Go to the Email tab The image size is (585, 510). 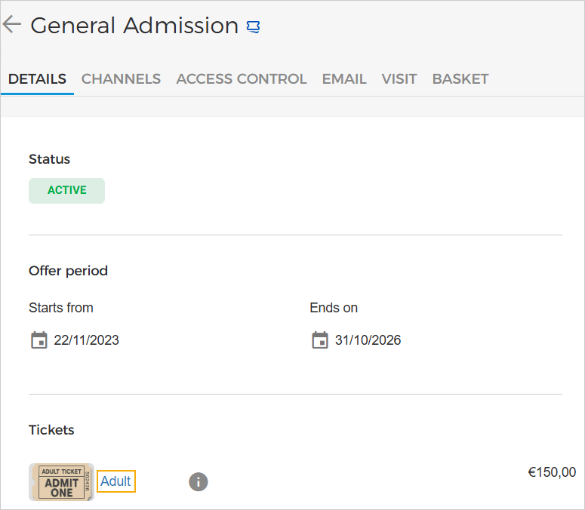[x=344, y=78]
